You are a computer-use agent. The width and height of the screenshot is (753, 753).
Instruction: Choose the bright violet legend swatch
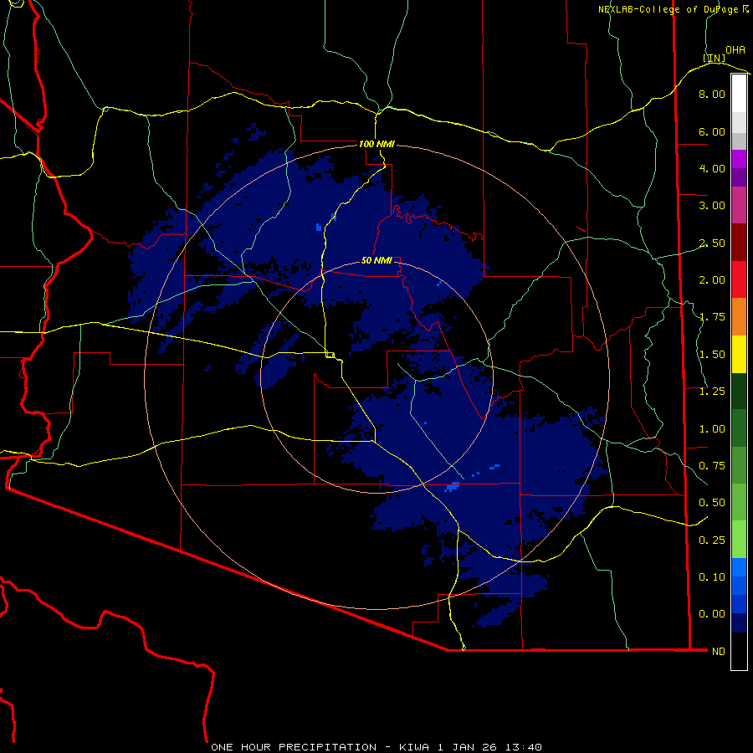click(x=739, y=159)
